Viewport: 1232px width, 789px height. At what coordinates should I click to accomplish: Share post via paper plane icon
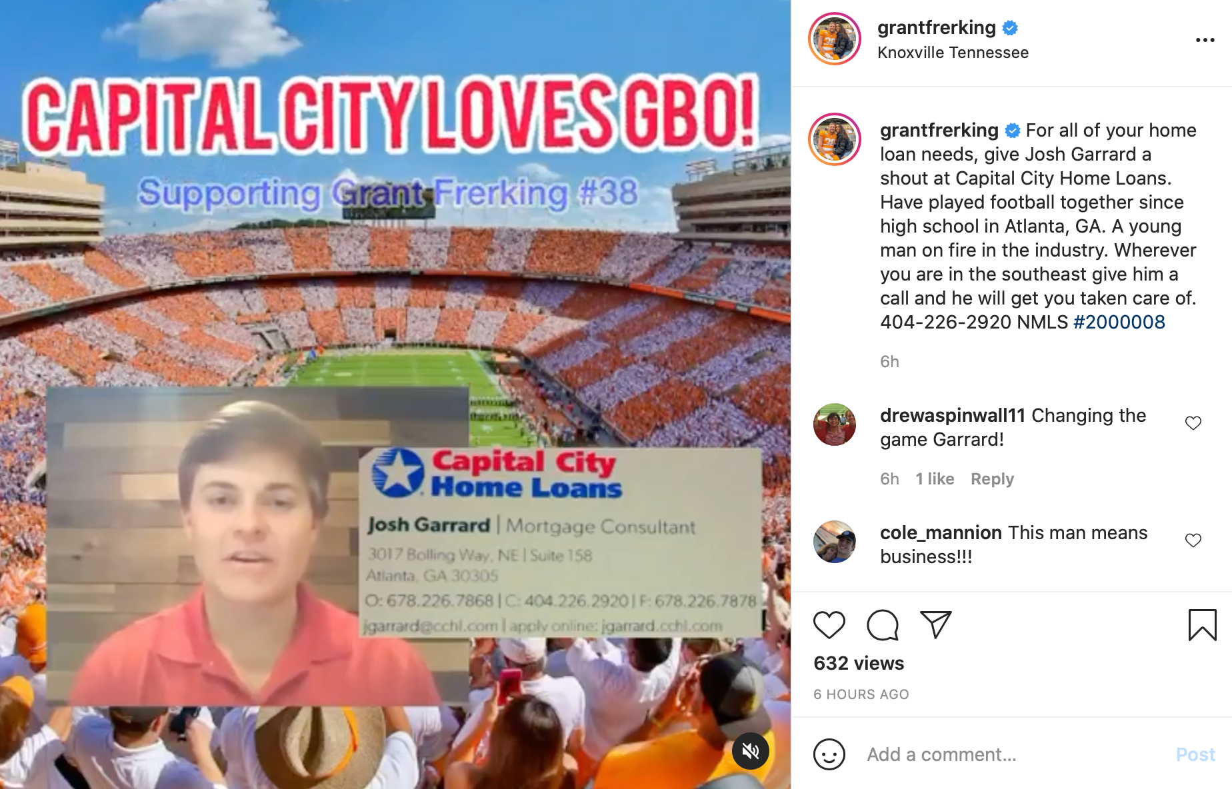tap(935, 624)
